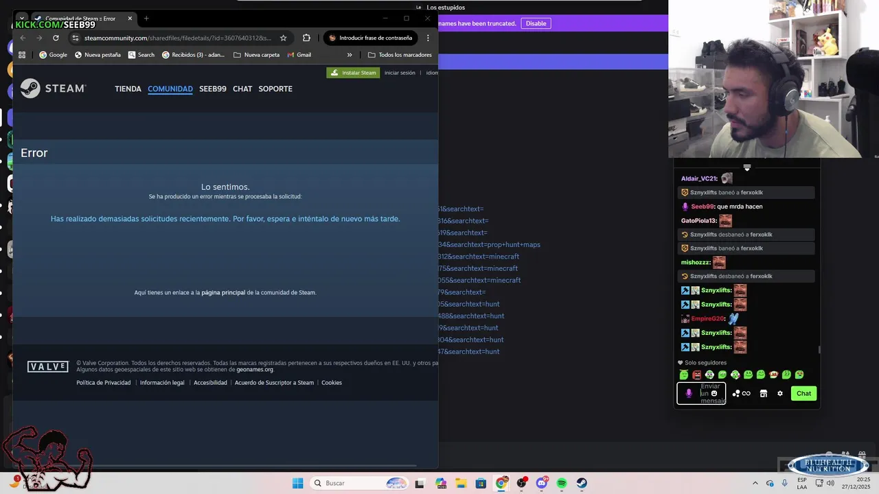Open Chrome extensions puzzle icon
The height and width of the screenshot is (494, 879).
point(306,38)
